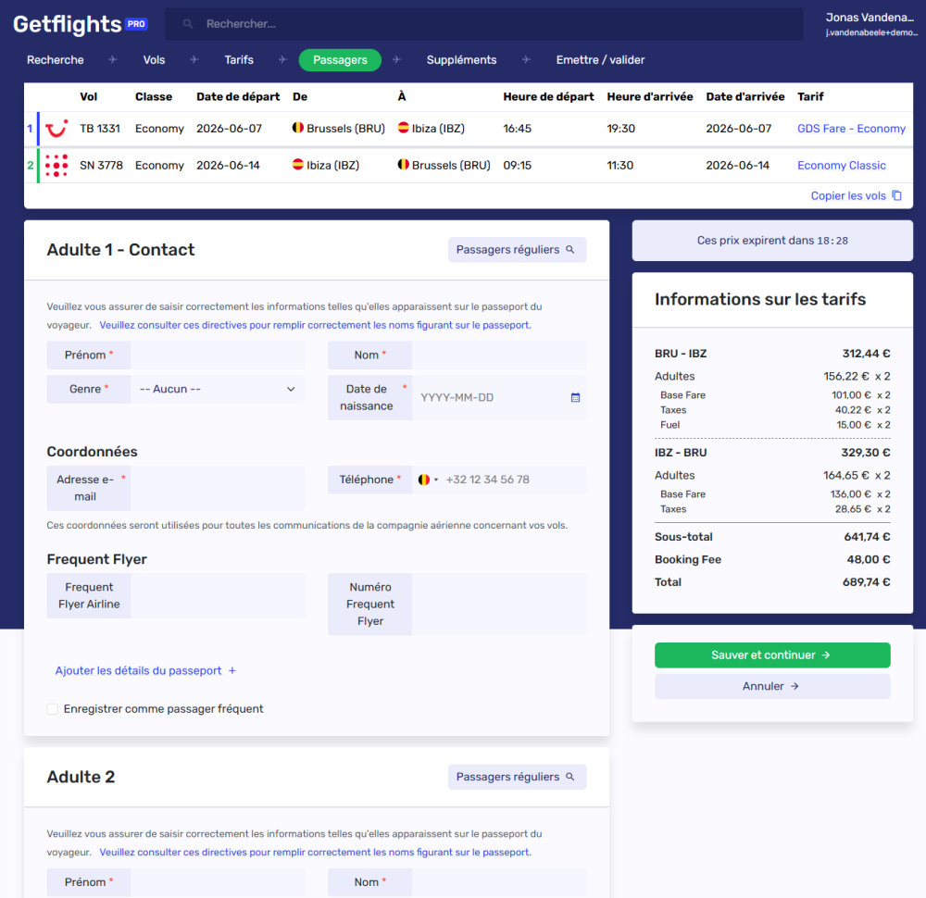The height and width of the screenshot is (898, 926).
Task: Open the calendar icon in Date de naissance field
Action: point(575,397)
